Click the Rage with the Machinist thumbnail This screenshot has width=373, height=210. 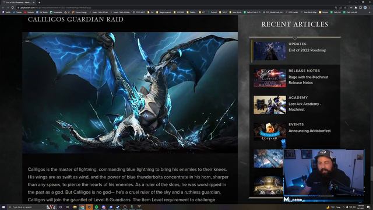pyautogui.click(x=269, y=78)
